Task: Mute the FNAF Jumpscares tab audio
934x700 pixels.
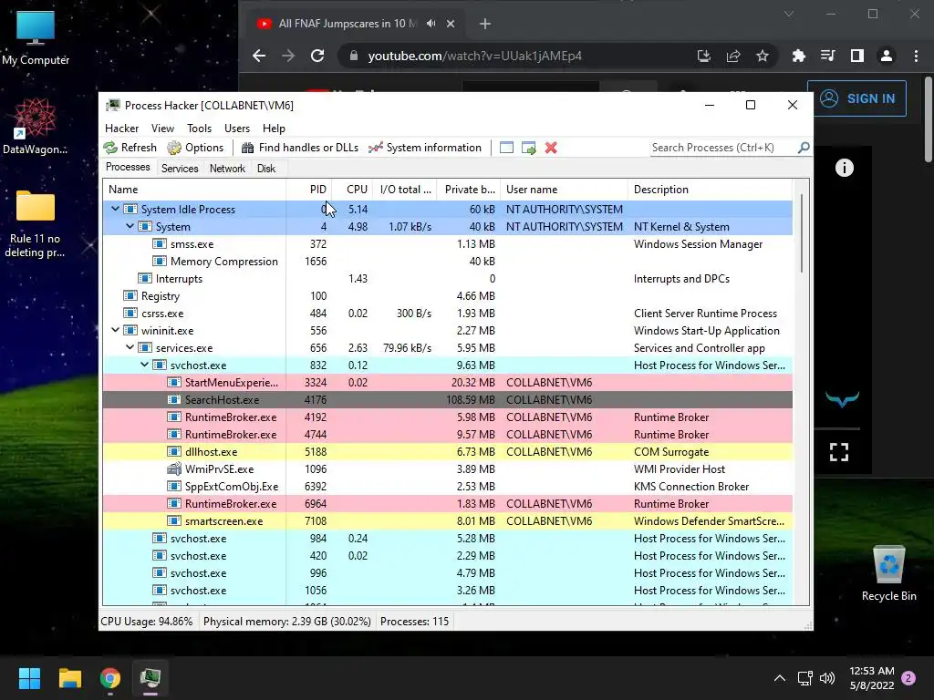Action: click(x=431, y=23)
